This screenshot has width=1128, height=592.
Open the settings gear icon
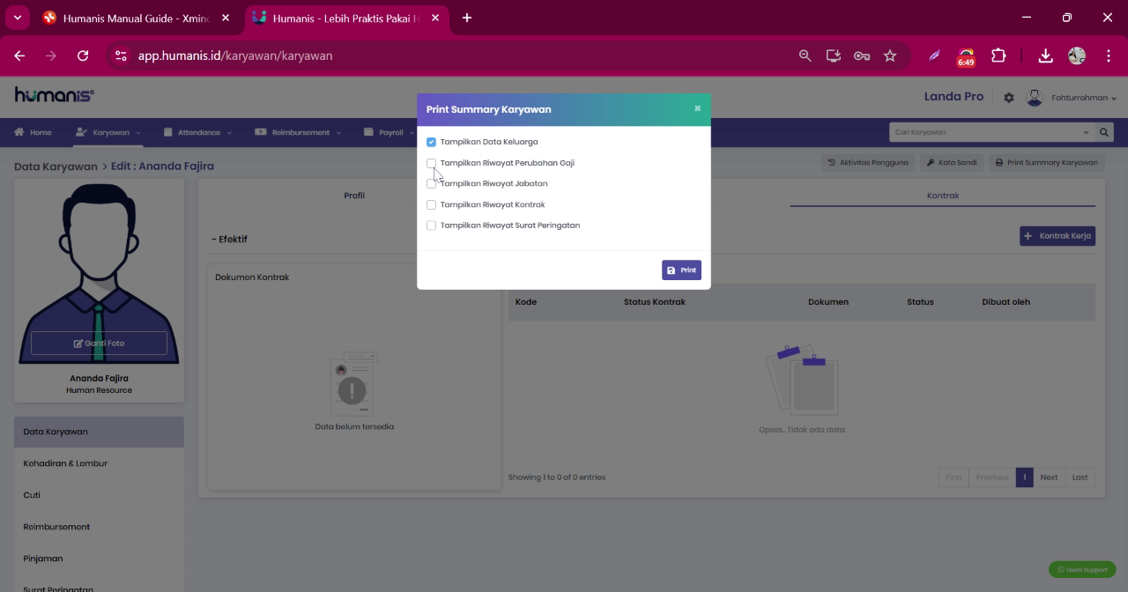tap(1009, 98)
